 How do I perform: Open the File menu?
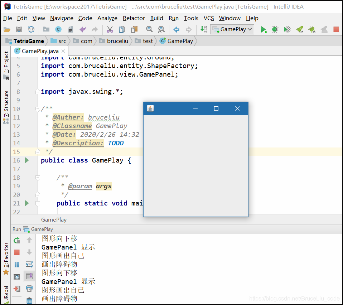click(8, 18)
